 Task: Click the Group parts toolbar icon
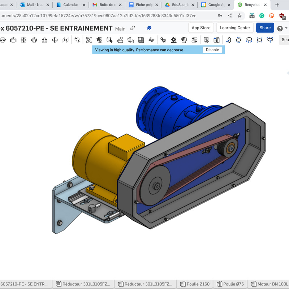point(89,40)
